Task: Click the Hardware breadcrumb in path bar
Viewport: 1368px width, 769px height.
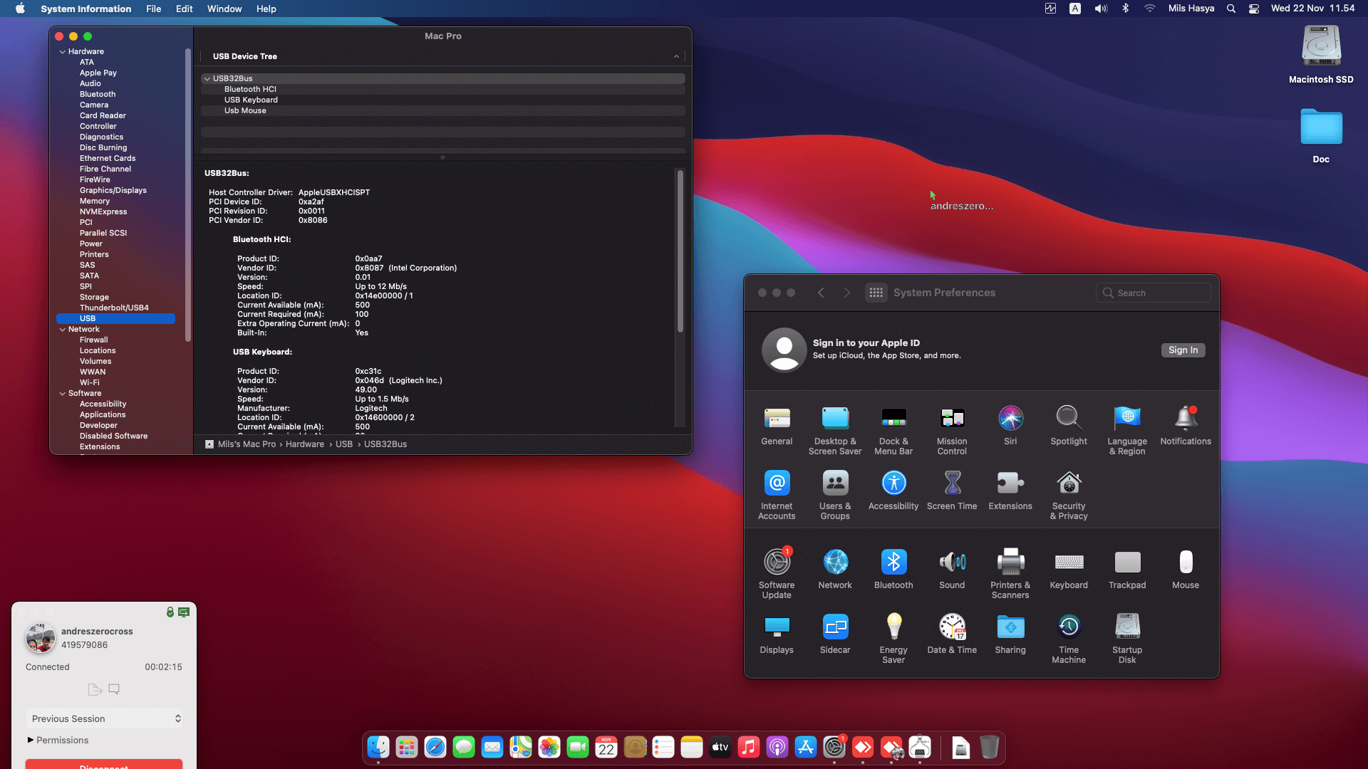Action: pyautogui.click(x=305, y=444)
